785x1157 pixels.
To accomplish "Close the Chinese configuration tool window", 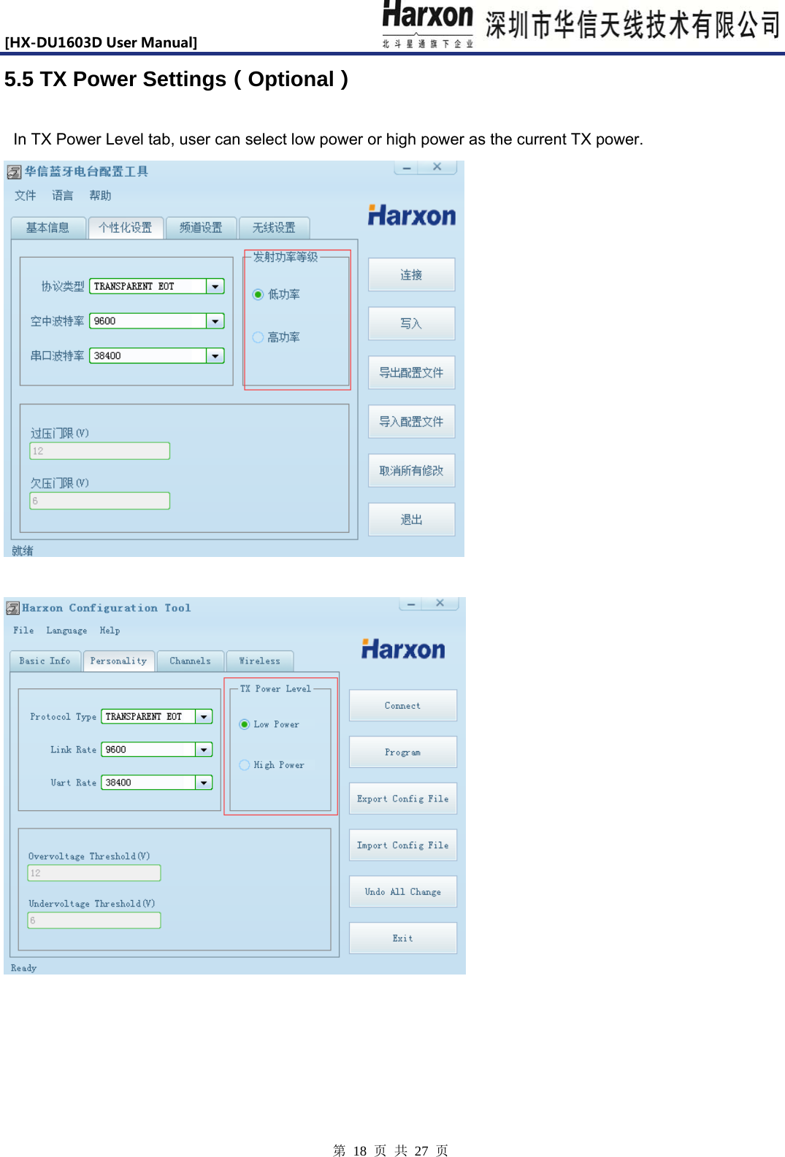I will [x=437, y=167].
